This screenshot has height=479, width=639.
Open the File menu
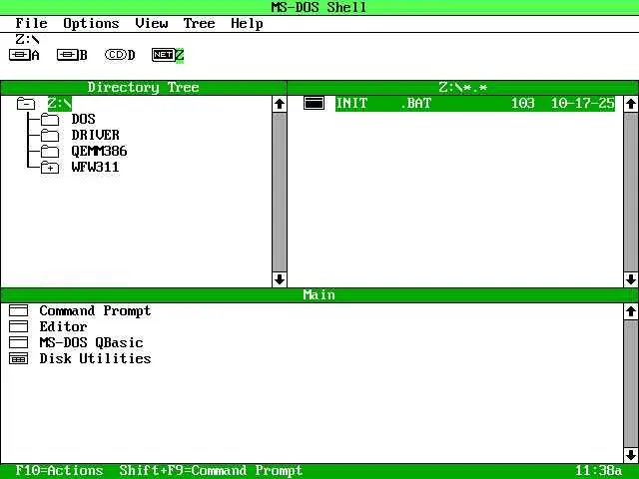(x=31, y=23)
